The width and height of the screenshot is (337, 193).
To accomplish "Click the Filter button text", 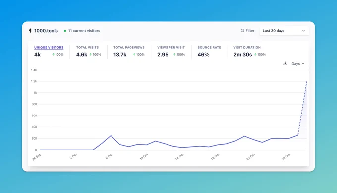I will 250,31.
